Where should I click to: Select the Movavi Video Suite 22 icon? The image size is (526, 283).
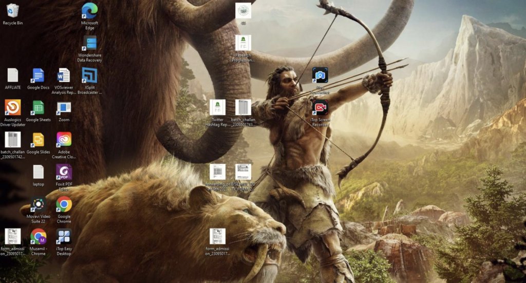click(38, 210)
